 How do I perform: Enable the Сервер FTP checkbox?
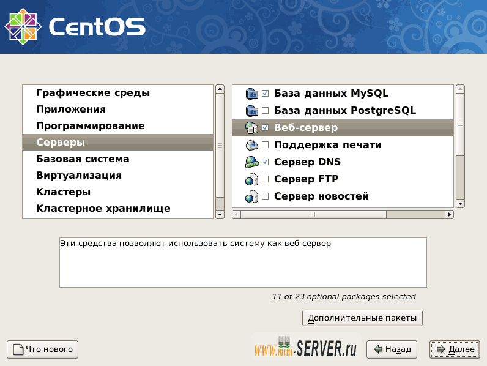[x=266, y=179]
